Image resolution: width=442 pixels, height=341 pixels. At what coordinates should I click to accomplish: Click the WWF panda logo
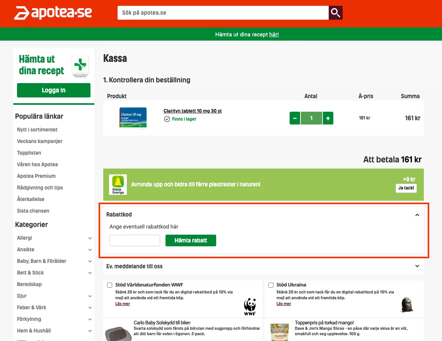coord(250,307)
